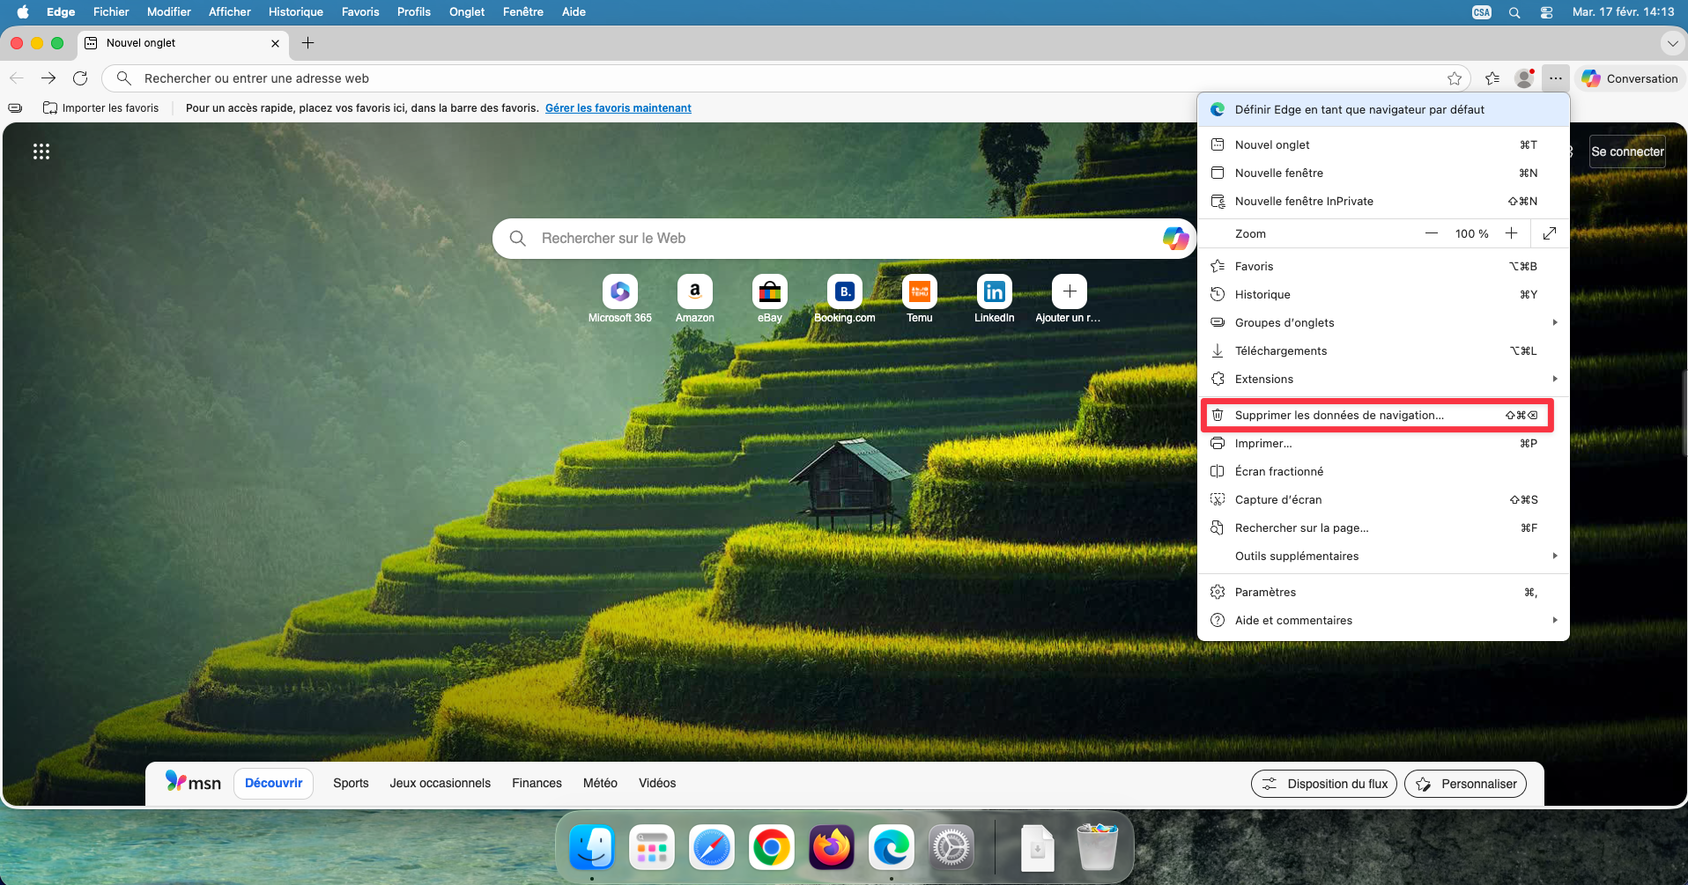The width and height of the screenshot is (1688, 885).
Task: Open macOS Control Center icon in menu bar
Action: pyautogui.click(x=1546, y=12)
